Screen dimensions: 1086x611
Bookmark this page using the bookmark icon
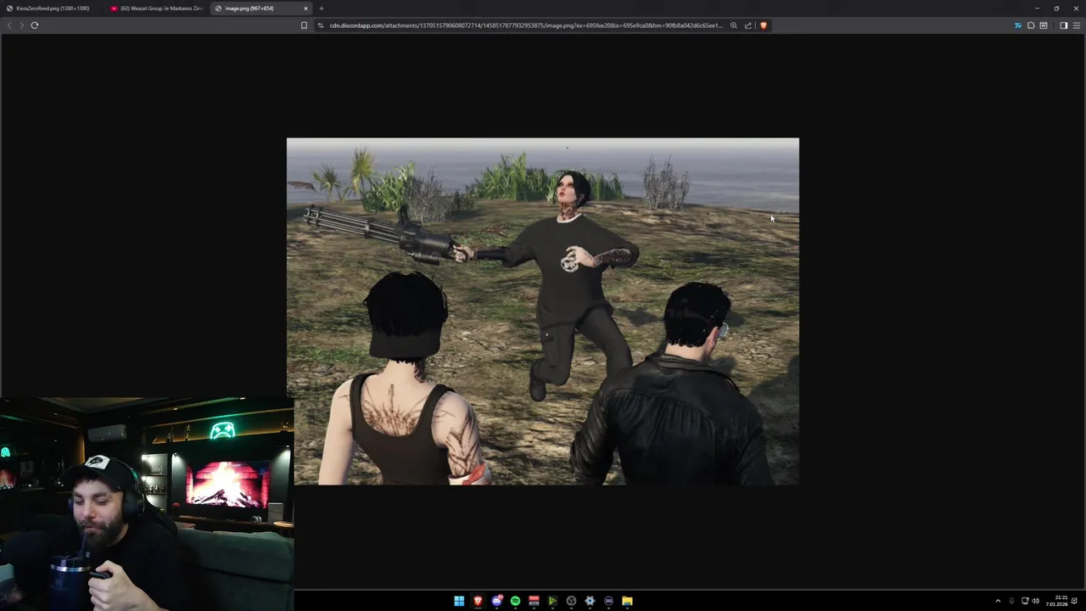pos(304,25)
